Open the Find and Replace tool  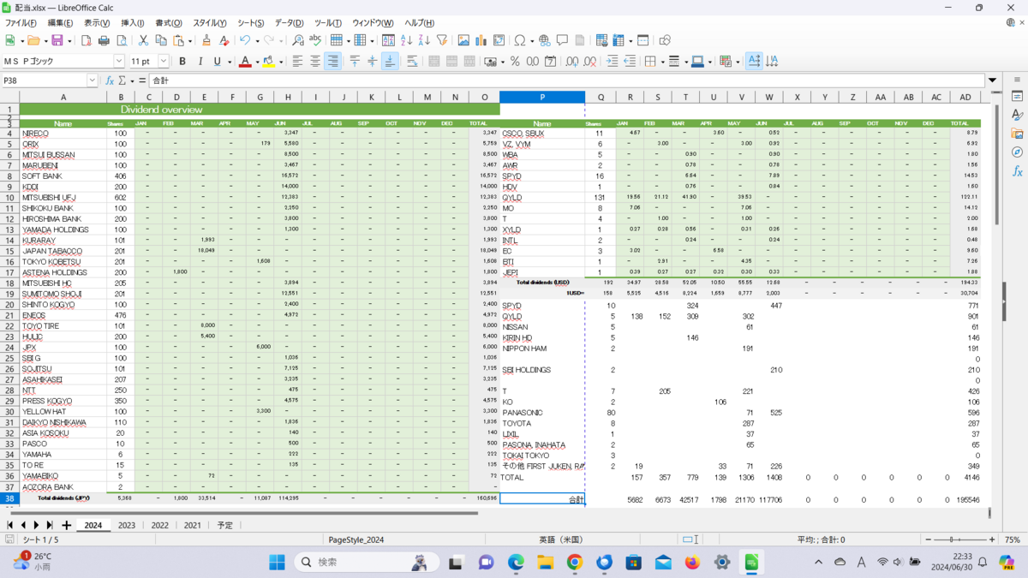(x=297, y=40)
